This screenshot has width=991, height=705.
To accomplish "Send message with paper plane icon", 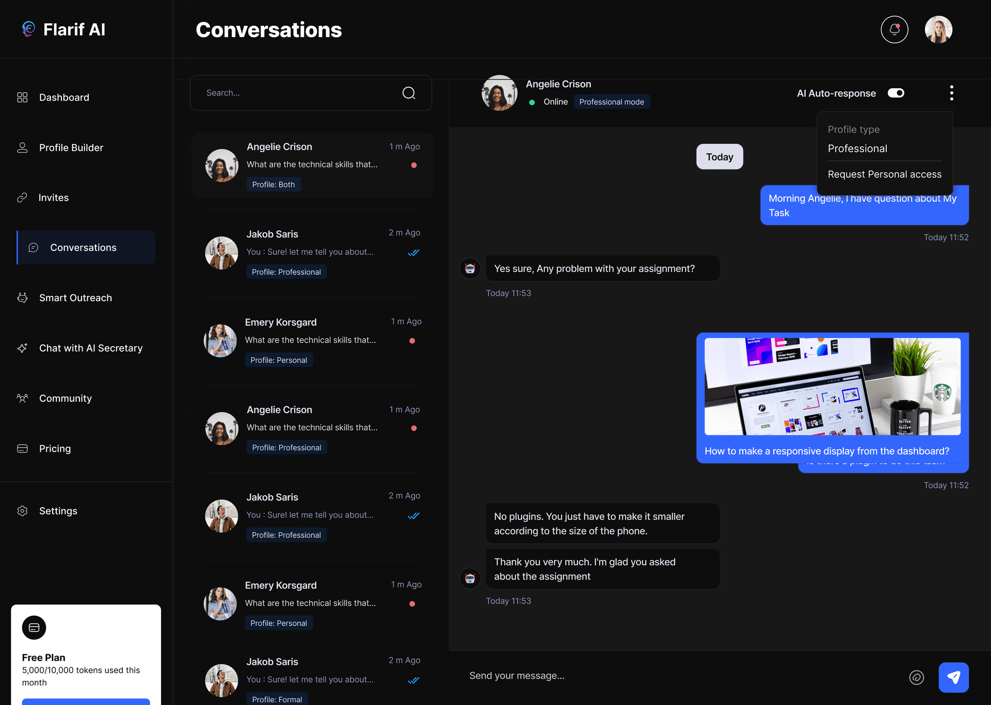I will click(x=953, y=677).
